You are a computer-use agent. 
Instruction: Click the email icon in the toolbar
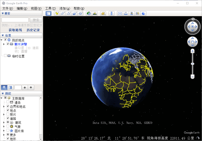point(120,14)
